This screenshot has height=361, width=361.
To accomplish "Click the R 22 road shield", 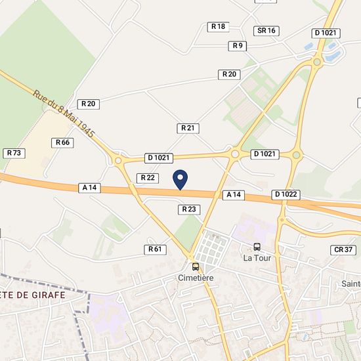I will [148, 178].
